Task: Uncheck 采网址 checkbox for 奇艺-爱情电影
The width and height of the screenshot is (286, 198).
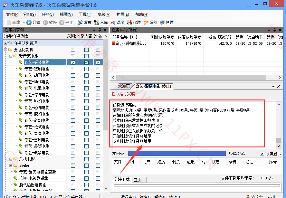Action: coord(73,62)
